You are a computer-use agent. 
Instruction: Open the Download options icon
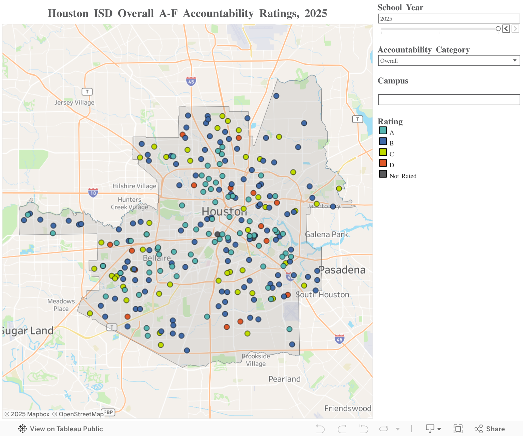click(430, 429)
